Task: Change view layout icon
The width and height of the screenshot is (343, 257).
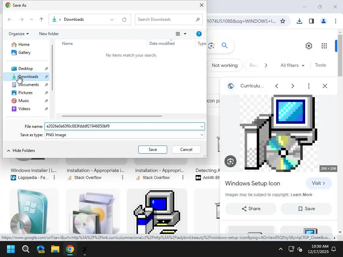Action: coord(178,34)
